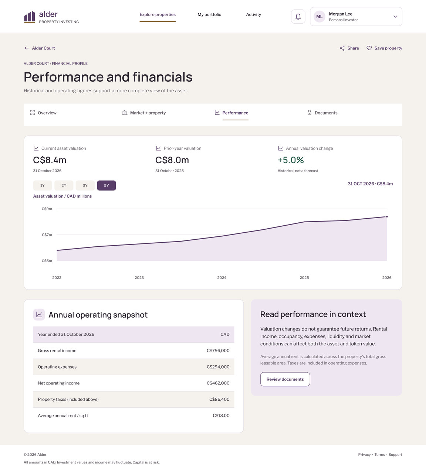The height and width of the screenshot is (472, 426).
Task: Click the 31 OCT 2026 · C$8.4m readout
Action: pyautogui.click(x=370, y=184)
